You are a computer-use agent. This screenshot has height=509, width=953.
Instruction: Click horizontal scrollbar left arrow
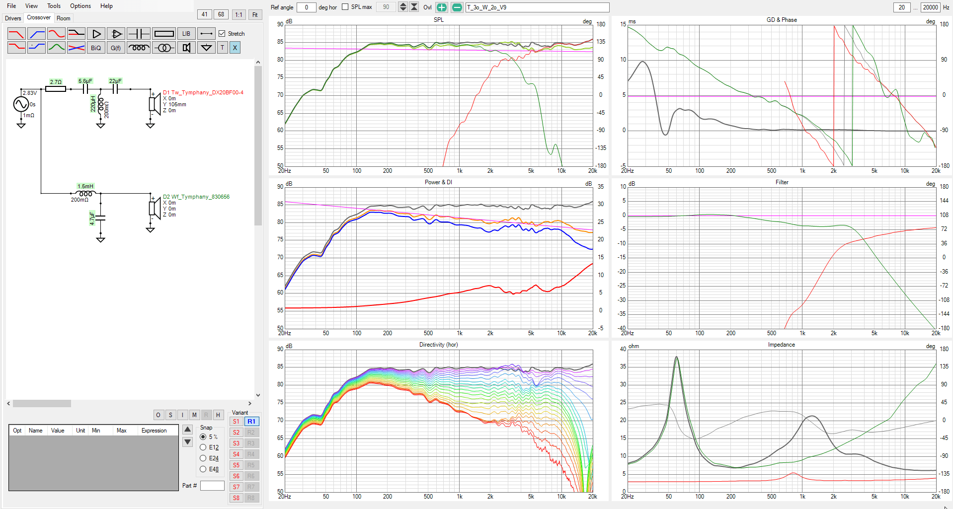point(9,404)
